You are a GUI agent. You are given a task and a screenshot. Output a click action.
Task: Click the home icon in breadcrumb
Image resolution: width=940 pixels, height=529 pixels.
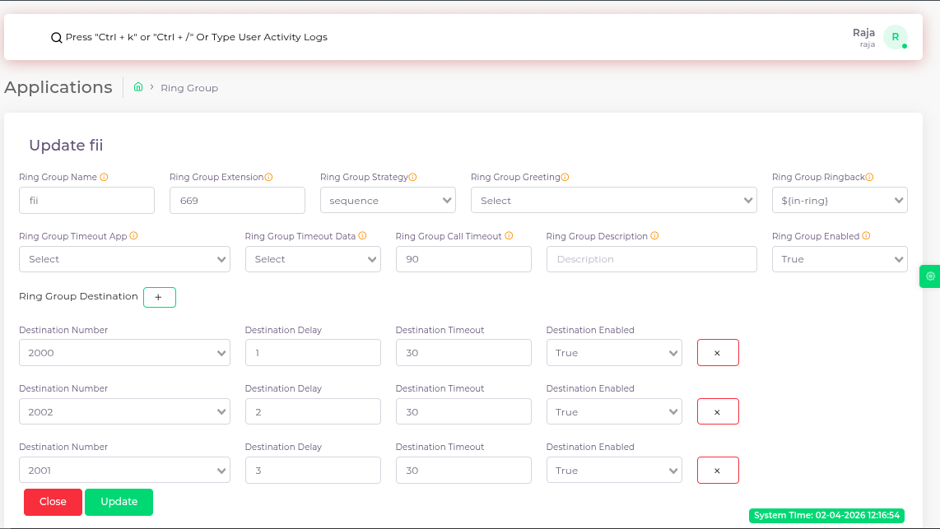pos(138,87)
